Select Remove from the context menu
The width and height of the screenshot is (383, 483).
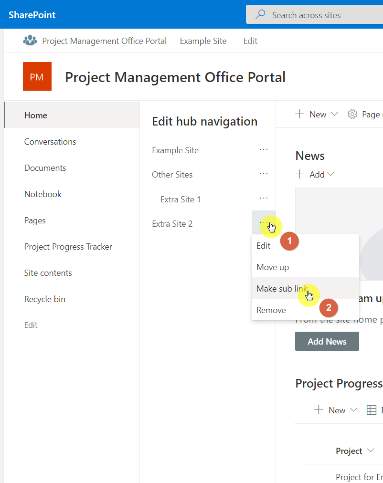pos(305,310)
